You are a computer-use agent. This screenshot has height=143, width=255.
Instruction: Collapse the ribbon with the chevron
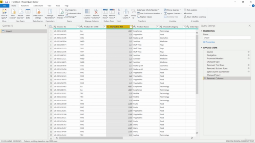click(250, 6)
